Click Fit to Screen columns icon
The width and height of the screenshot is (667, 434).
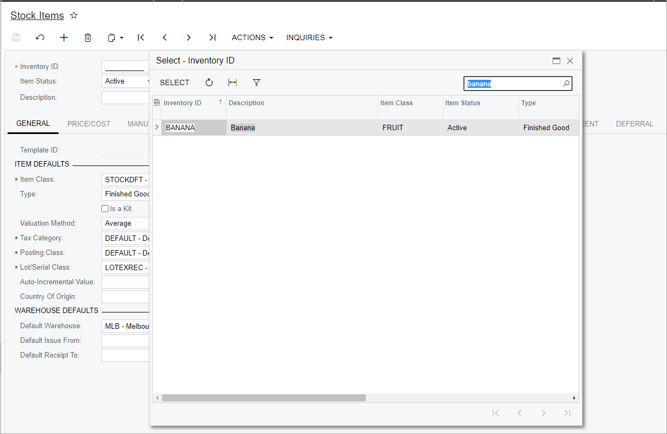233,82
